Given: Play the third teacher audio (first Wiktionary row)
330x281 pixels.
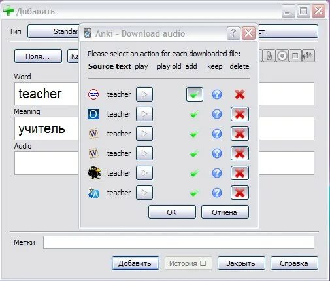Looking at the screenshot, I should (x=144, y=134).
